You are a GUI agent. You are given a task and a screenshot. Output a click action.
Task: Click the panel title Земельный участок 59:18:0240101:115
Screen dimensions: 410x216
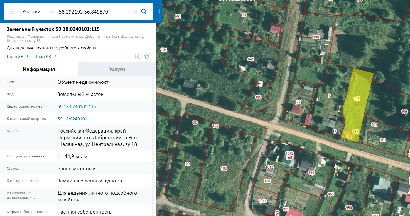click(53, 29)
